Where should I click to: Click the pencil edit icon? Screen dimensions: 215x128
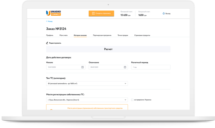(47, 43)
